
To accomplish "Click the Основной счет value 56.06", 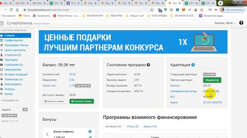I will pos(73,74).
